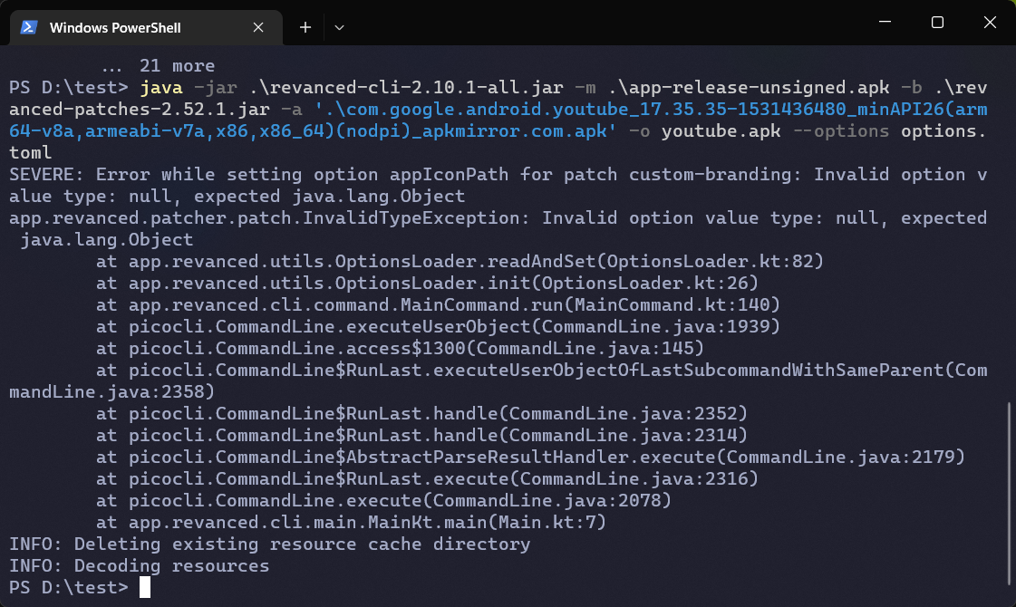1016x607 pixels.
Task: Open a new tab with plus button
Action: (x=305, y=27)
